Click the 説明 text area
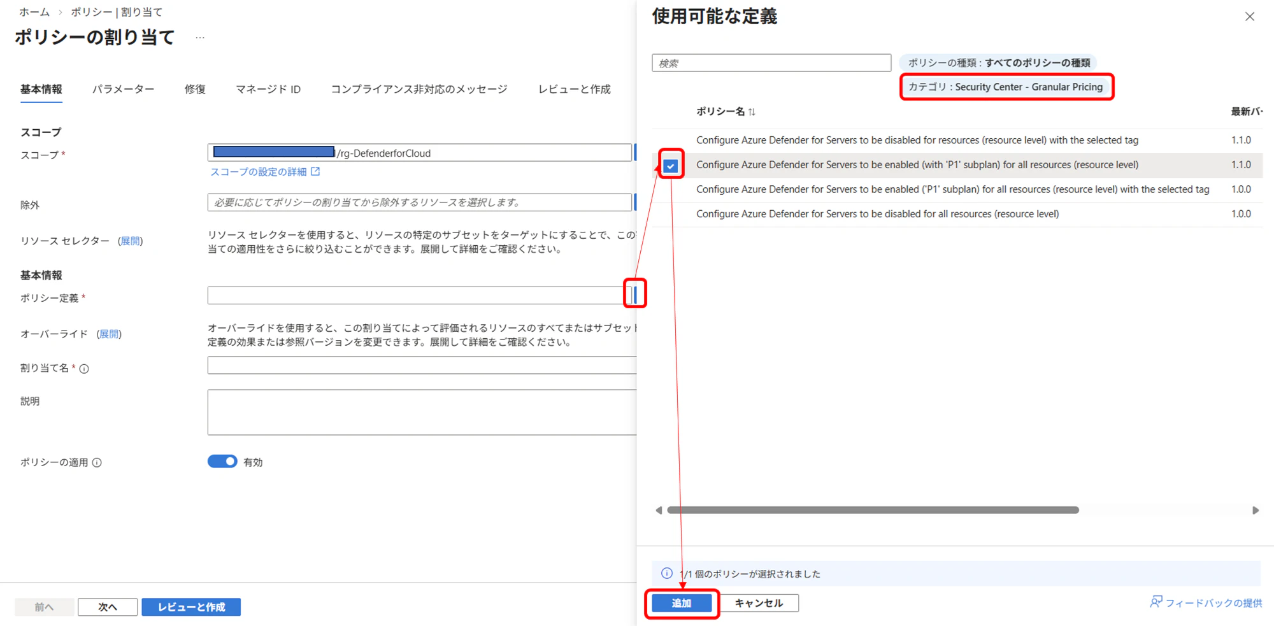Image resolution: width=1274 pixels, height=626 pixels. (422, 413)
